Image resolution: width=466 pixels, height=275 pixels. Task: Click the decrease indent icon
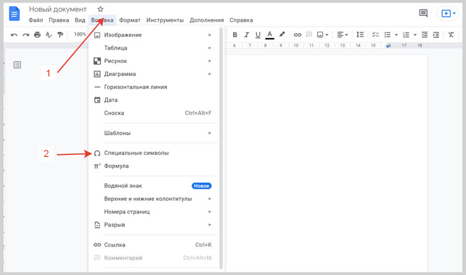tap(425, 35)
